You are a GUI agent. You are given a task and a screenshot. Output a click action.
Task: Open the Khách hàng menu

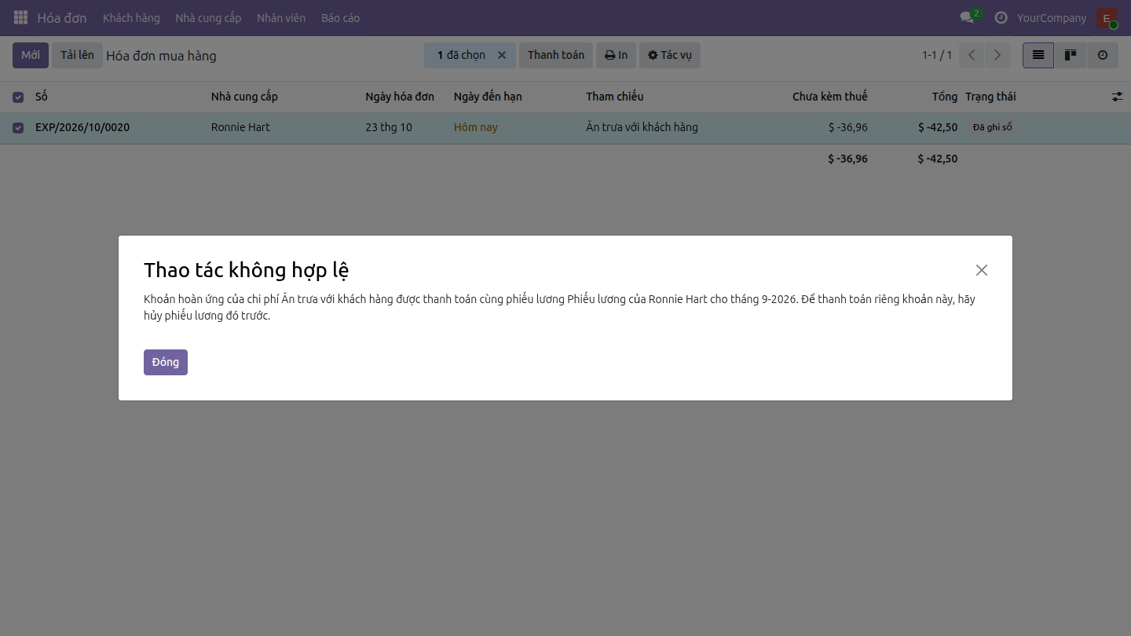point(131,17)
